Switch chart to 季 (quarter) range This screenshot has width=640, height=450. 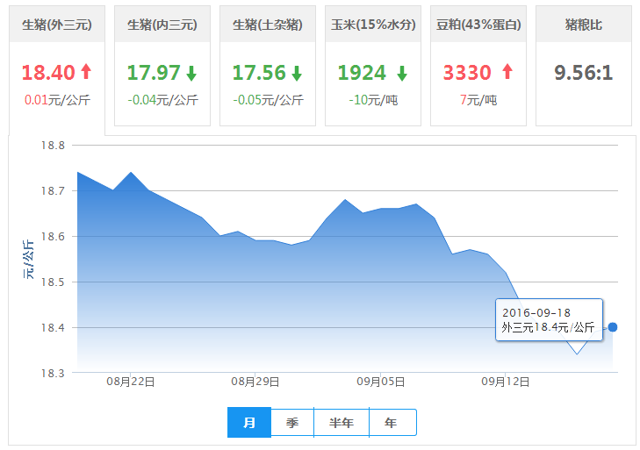point(292,423)
